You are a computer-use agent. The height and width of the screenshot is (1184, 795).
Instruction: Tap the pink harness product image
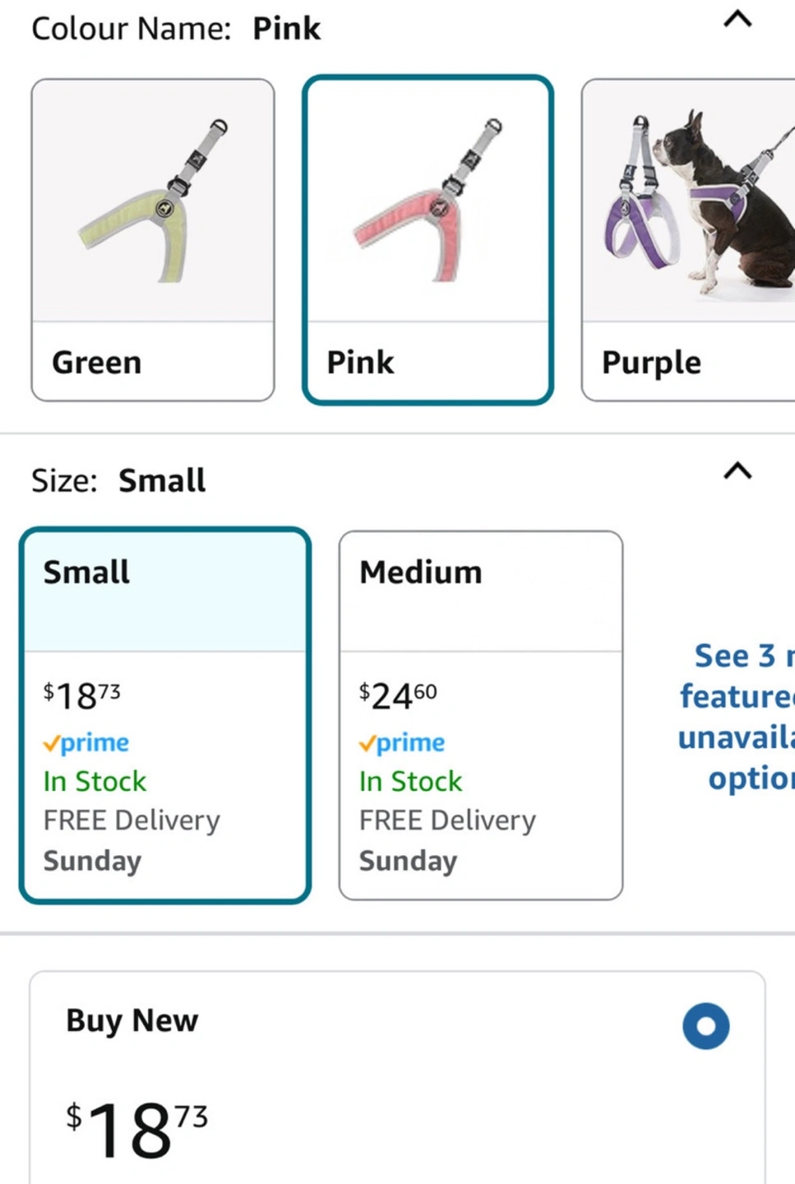pyautogui.click(x=428, y=201)
